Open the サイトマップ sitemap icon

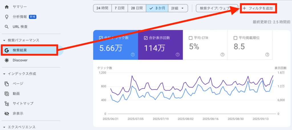[7, 103]
